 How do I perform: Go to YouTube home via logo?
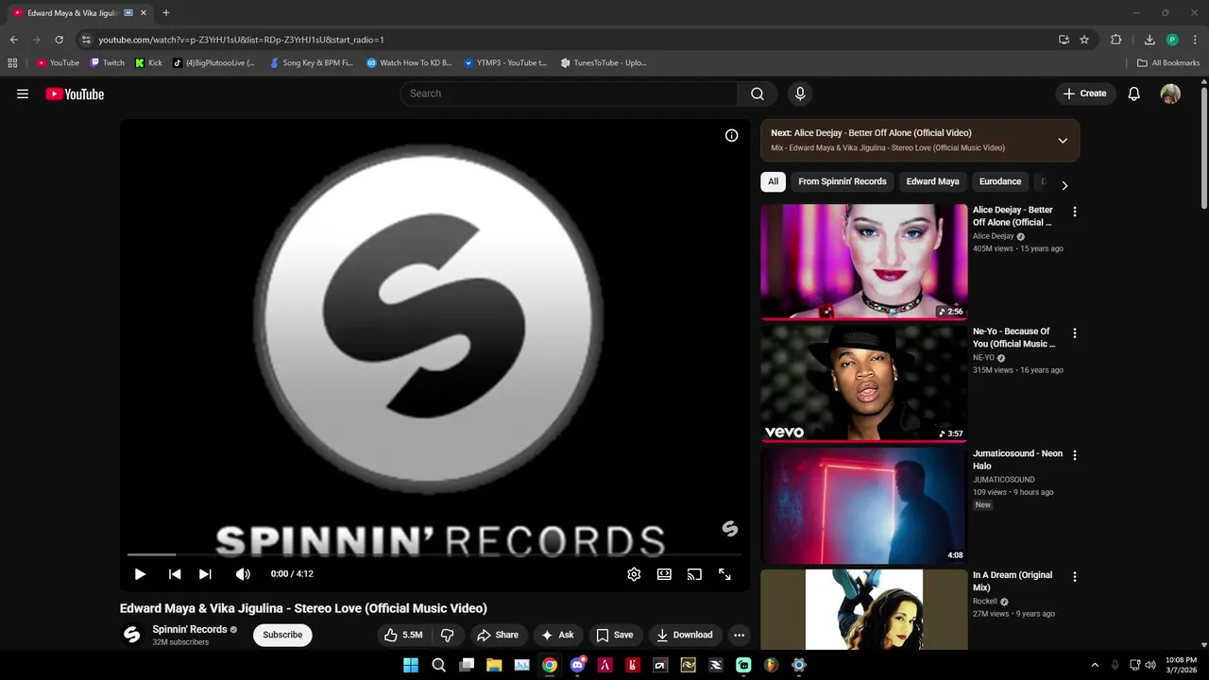(75, 93)
